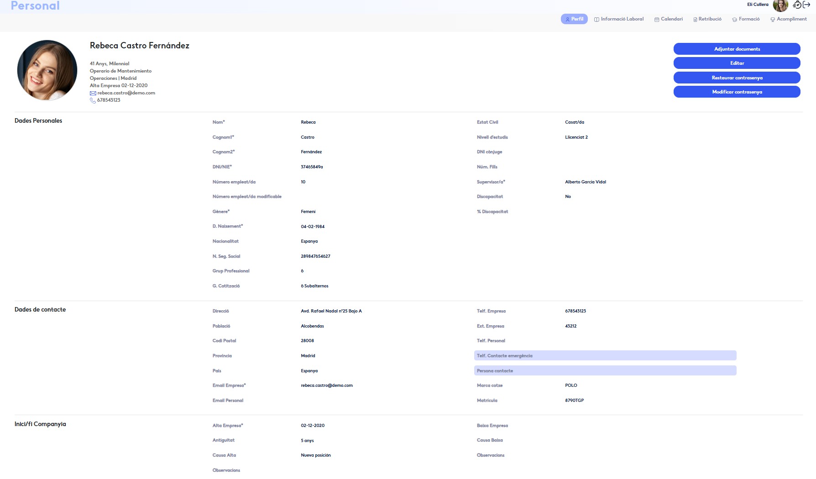Image resolution: width=816 pixels, height=479 pixels.
Task: Click the phone icon beside 678543123
Action: point(93,100)
